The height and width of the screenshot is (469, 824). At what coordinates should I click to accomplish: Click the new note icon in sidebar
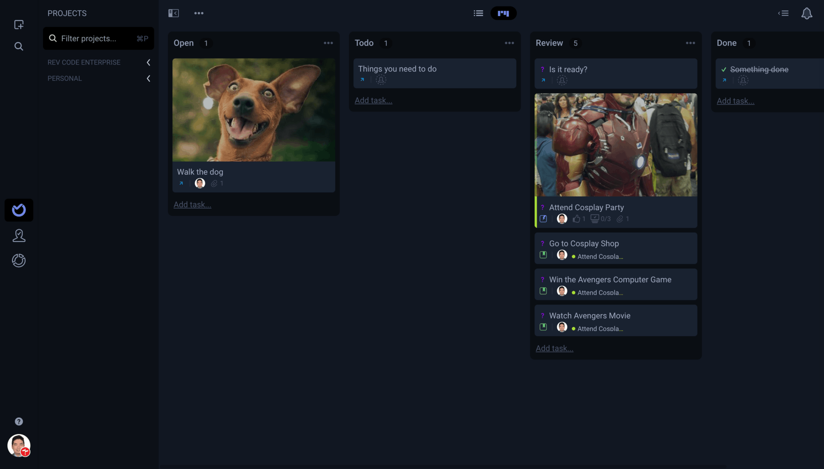click(x=19, y=25)
